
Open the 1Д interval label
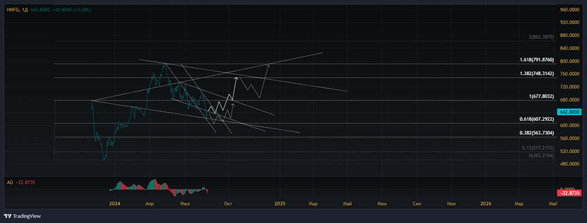click(x=25, y=9)
